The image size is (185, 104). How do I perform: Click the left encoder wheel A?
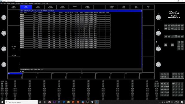pyautogui.click(x=4, y=17)
